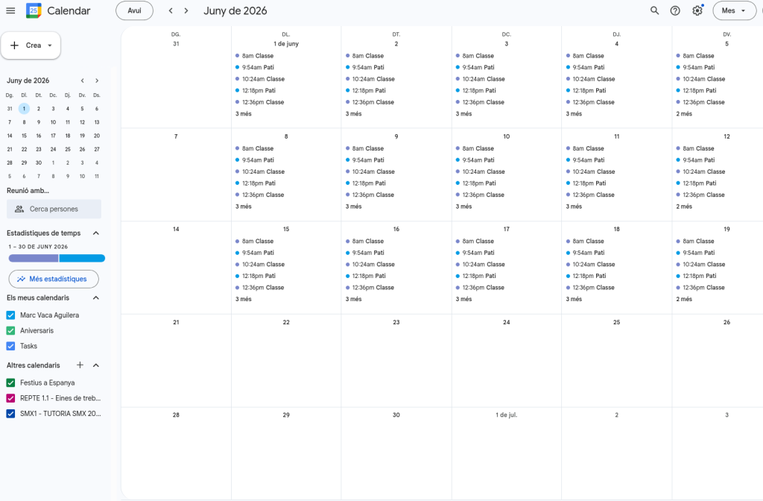
Task: Collapse the Els meus calendaris section
Action: (x=95, y=297)
